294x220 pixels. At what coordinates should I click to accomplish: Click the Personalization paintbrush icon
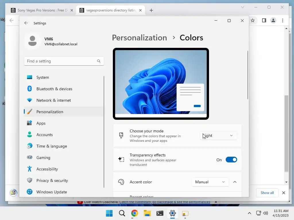(x=30, y=111)
